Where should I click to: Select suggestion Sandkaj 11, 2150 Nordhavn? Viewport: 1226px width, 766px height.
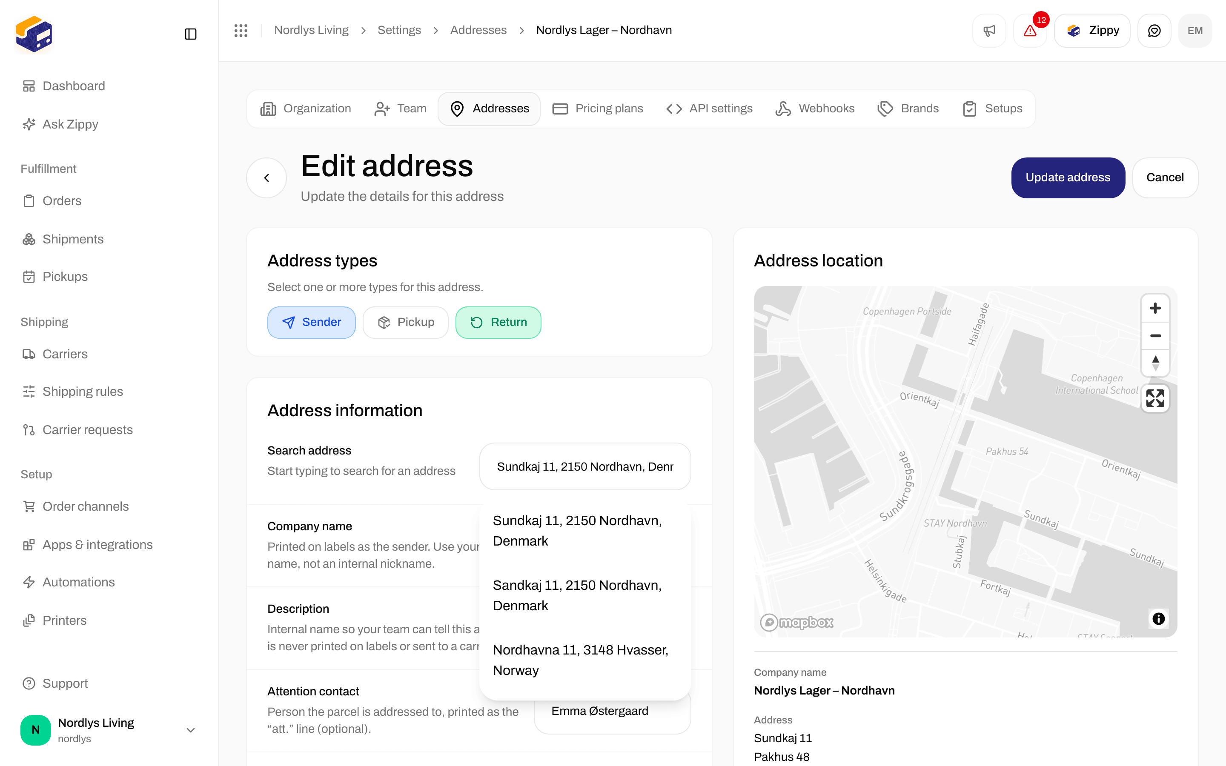(584, 595)
